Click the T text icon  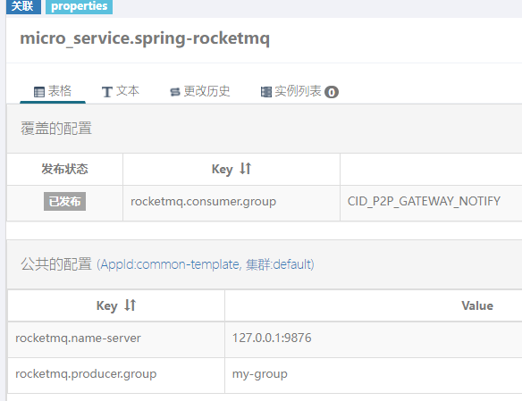point(107,92)
